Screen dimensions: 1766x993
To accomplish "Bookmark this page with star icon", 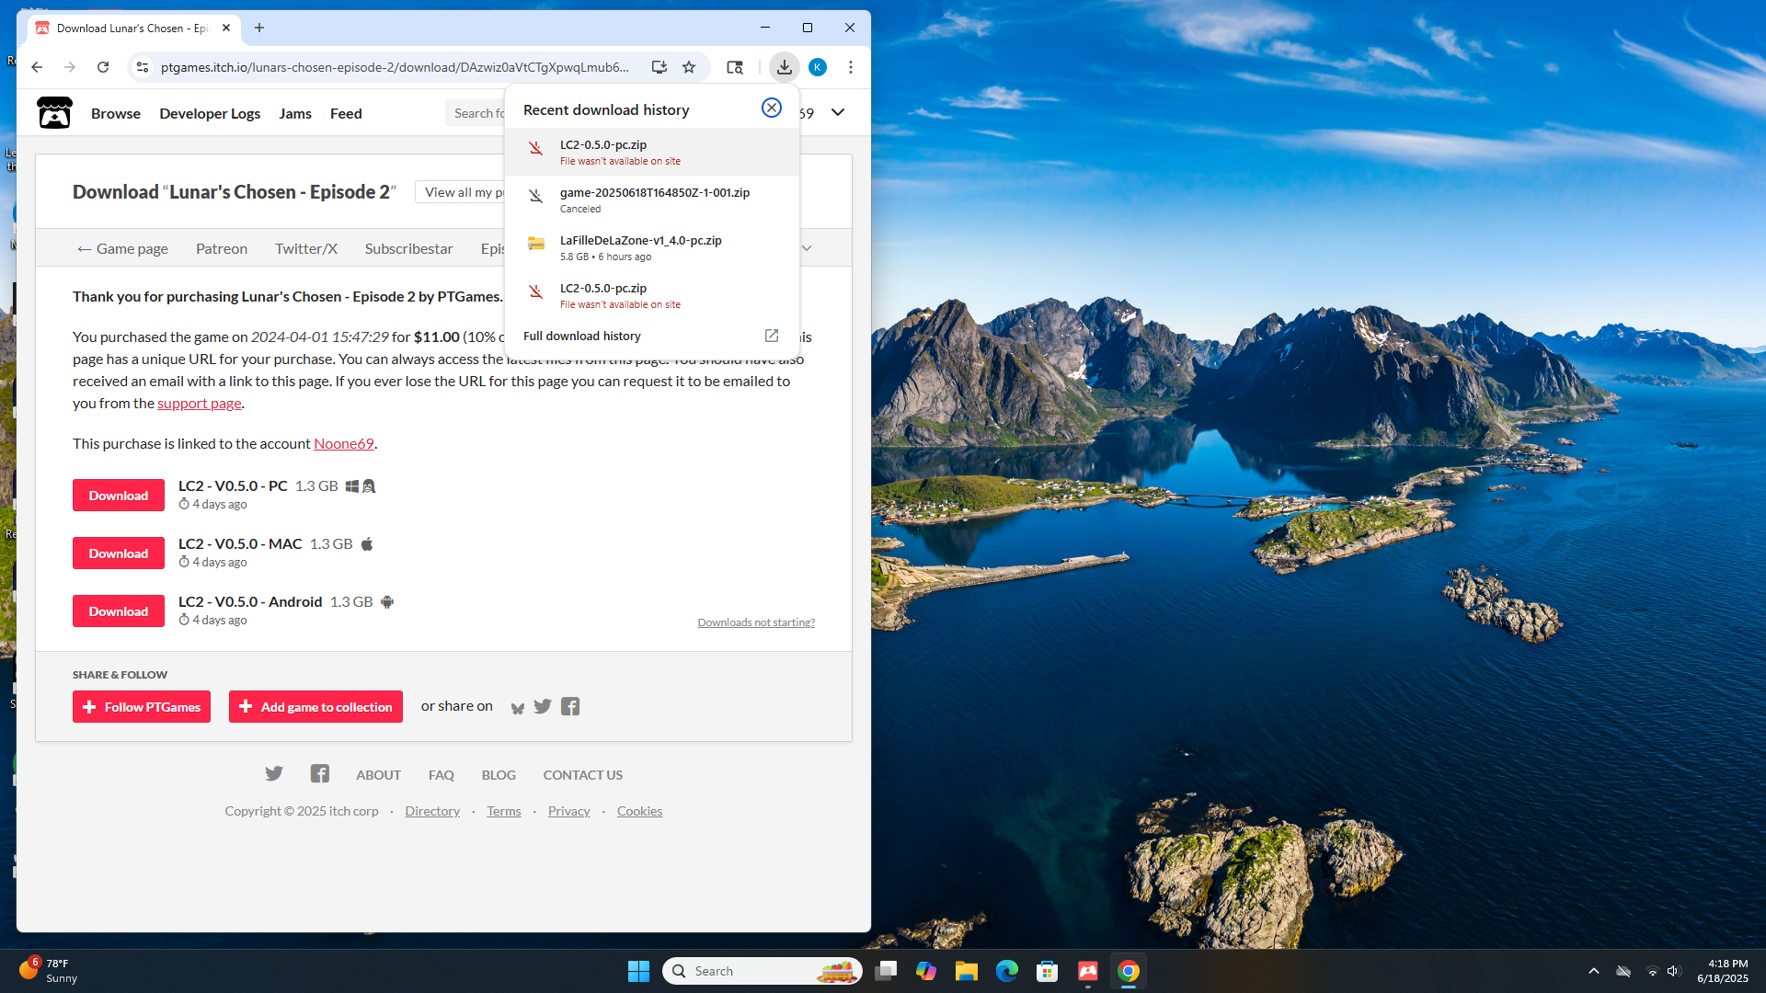I will point(689,67).
